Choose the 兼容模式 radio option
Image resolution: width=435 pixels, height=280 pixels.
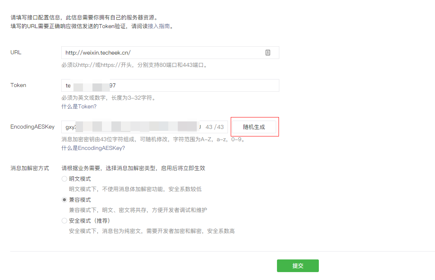[x=64, y=200]
